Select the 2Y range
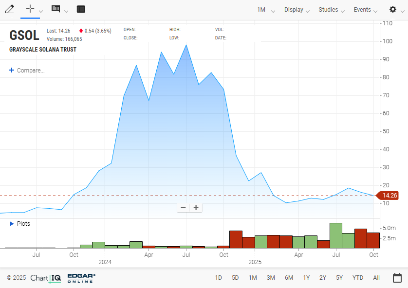Viewport: 408px width, 288px height. (x=323, y=278)
